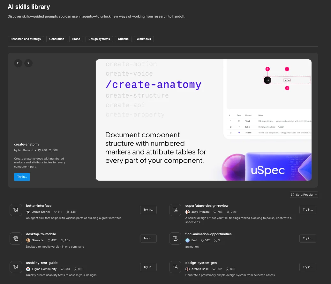Click Emil's avatar
Viewport: 331px width, 284px height.
tap(187, 240)
